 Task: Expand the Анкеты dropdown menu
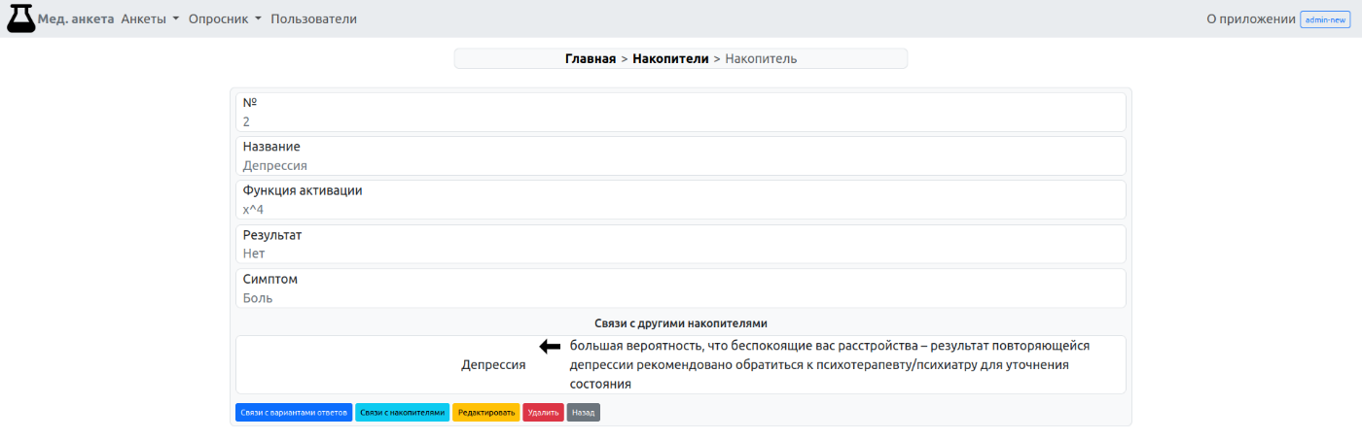(x=150, y=18)
